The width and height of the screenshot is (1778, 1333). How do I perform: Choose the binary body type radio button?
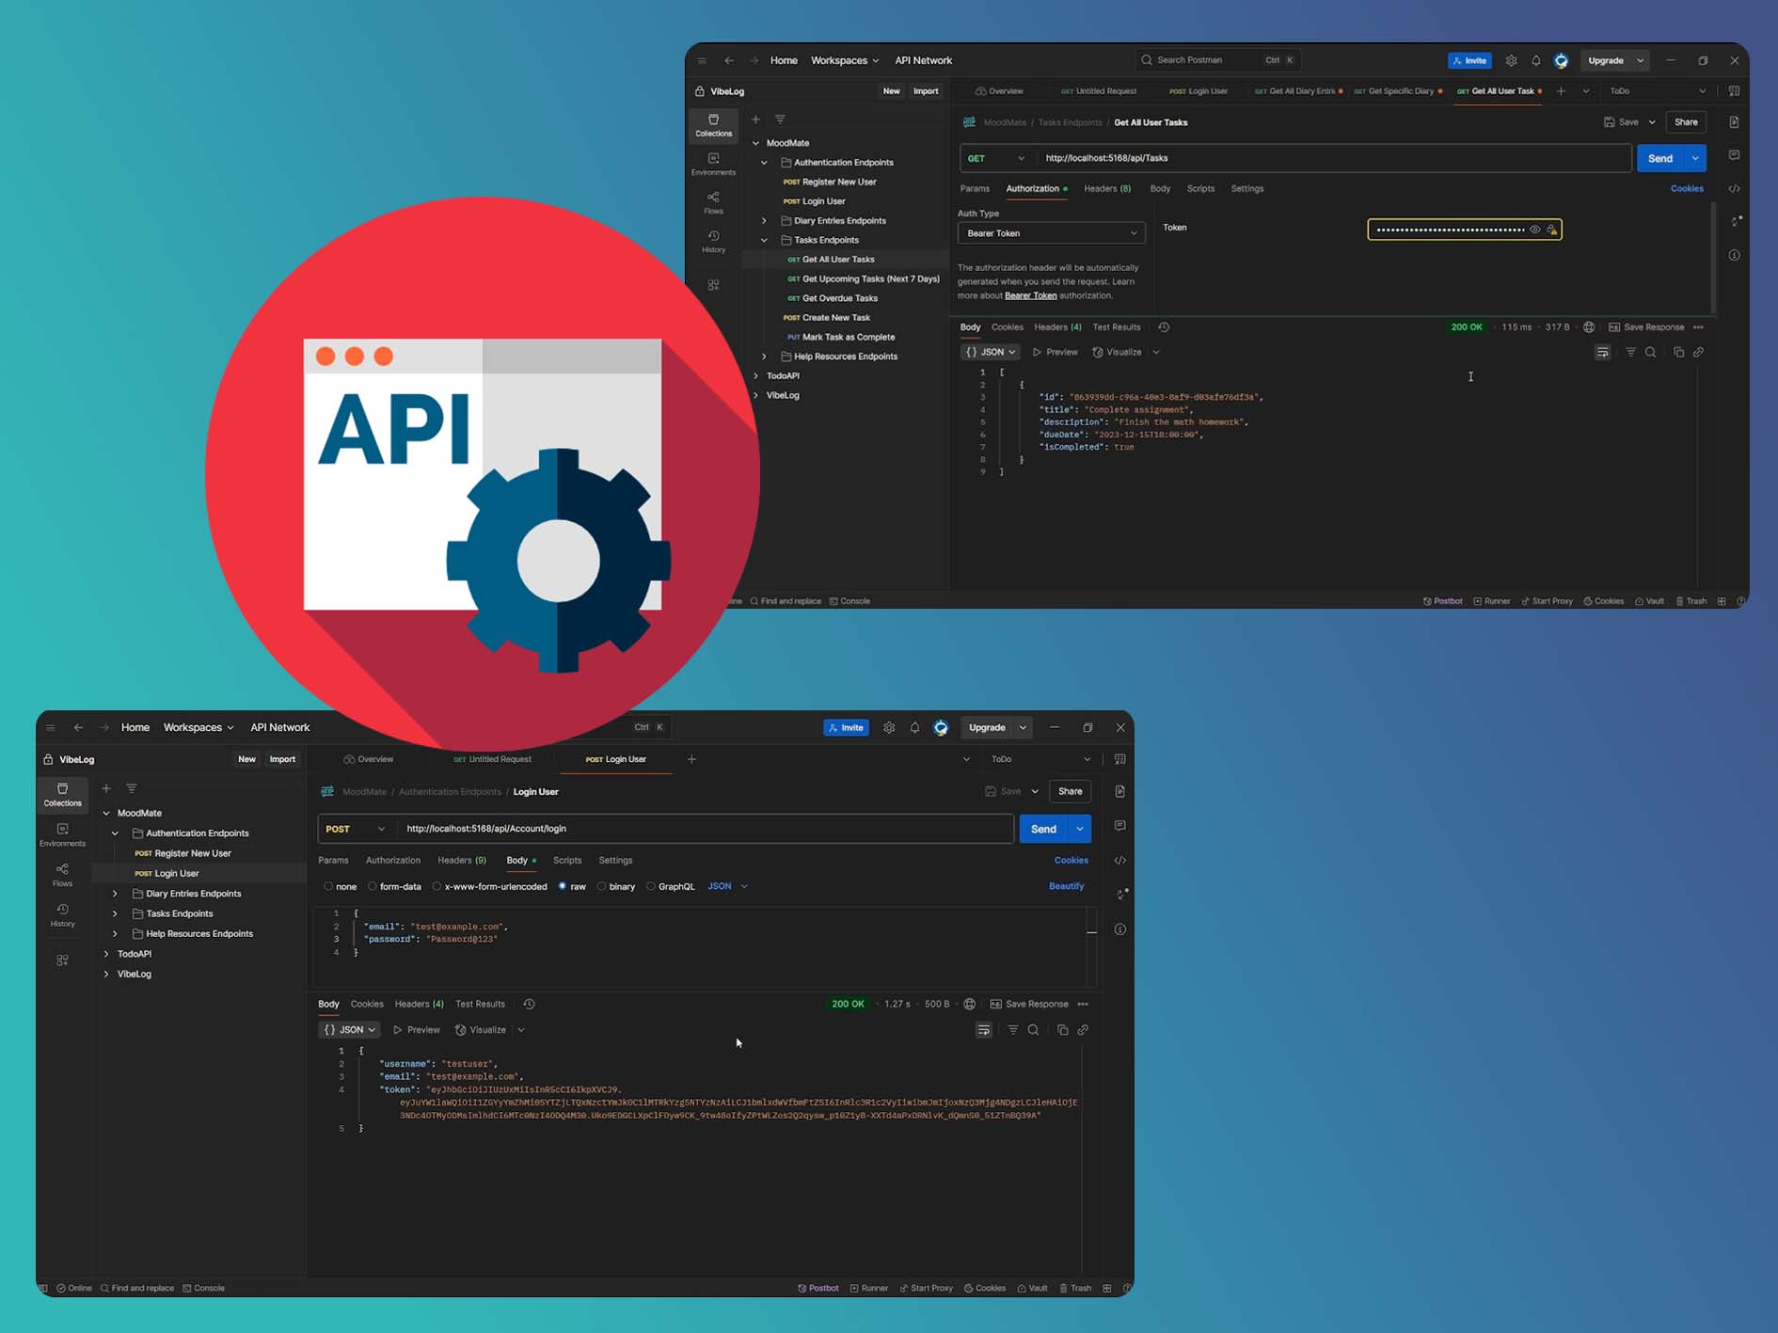602,886
